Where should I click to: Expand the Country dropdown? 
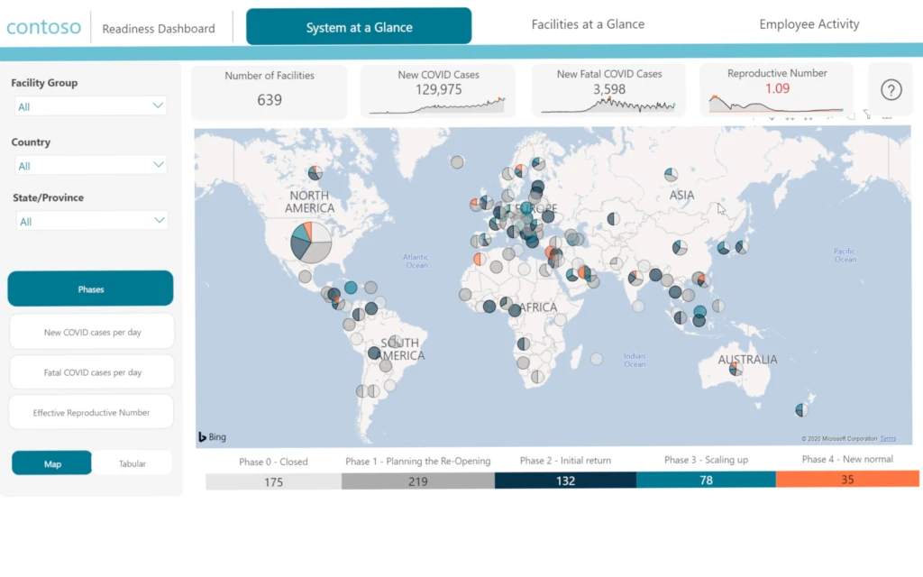(x=91, y=165)
